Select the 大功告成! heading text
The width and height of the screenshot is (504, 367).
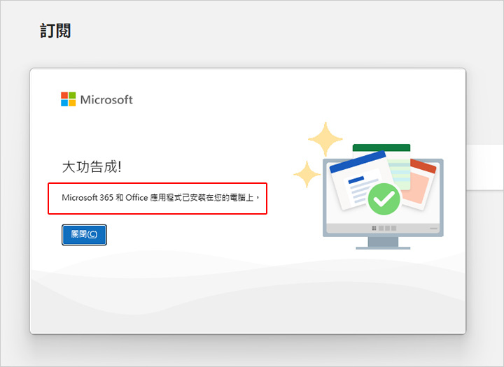click(x=92, y=167)
